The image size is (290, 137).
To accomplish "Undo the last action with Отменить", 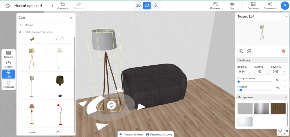I will point(62,5).
